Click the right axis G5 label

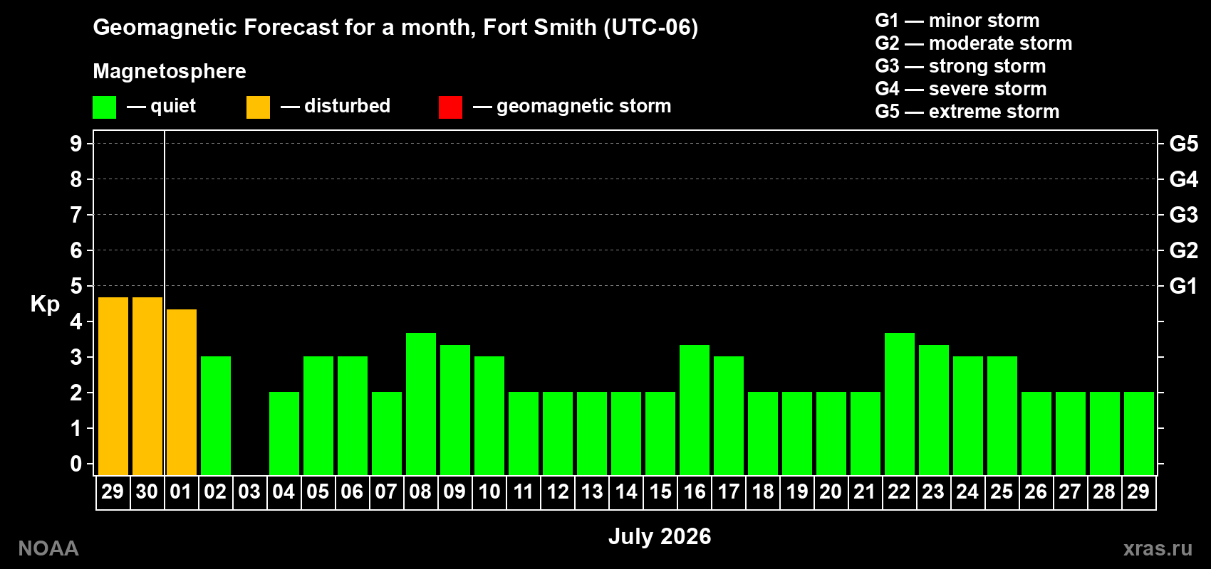(x=1183, y=144)
